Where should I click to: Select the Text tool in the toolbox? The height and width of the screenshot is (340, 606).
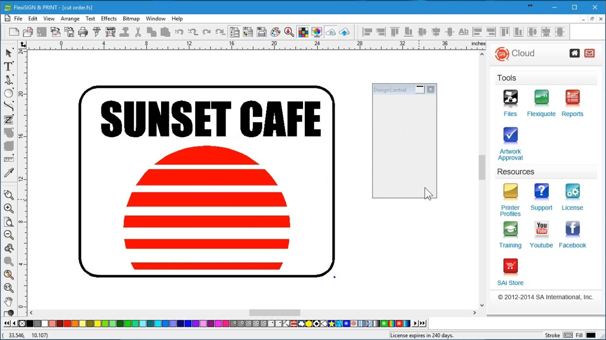(x=9, y=67)
